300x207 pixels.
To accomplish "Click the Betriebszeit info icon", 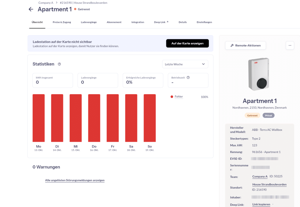I will (x=188, y=78).
